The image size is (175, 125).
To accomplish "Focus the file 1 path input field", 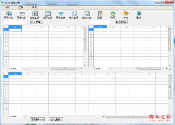I will tap(14, 22).
